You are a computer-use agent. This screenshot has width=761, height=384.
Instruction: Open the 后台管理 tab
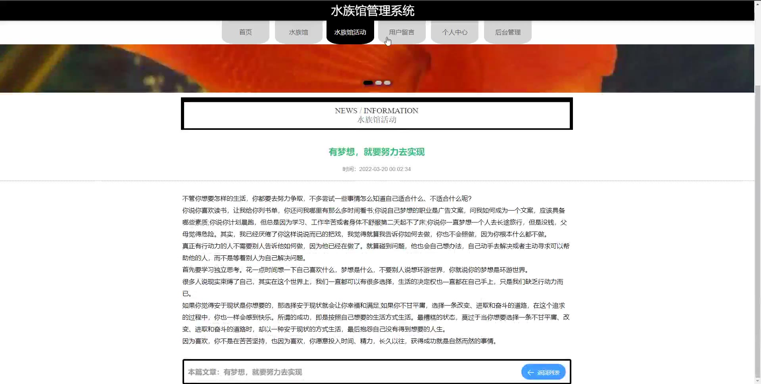pos(508,32)
